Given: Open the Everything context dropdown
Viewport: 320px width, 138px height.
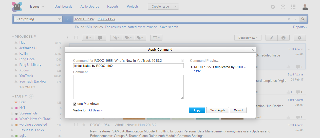Looking at the screenshot, I should click(x=38, y=19).
